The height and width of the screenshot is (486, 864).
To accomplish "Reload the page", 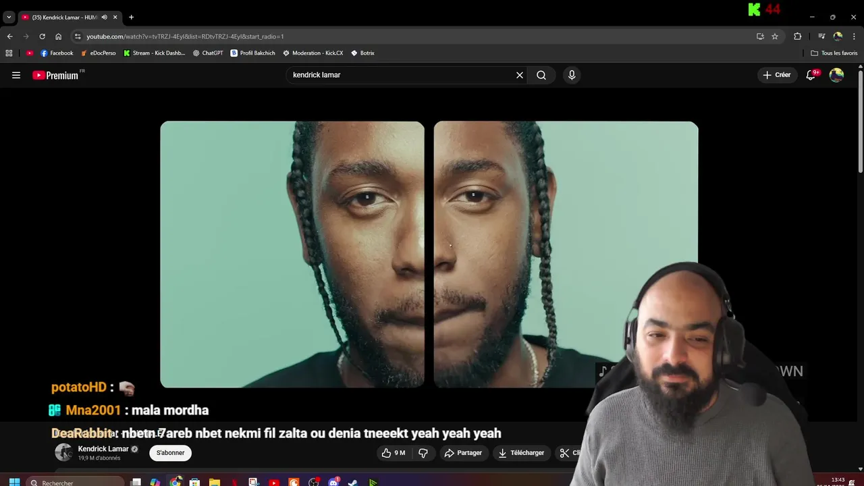I will click(x=42, y=36).
